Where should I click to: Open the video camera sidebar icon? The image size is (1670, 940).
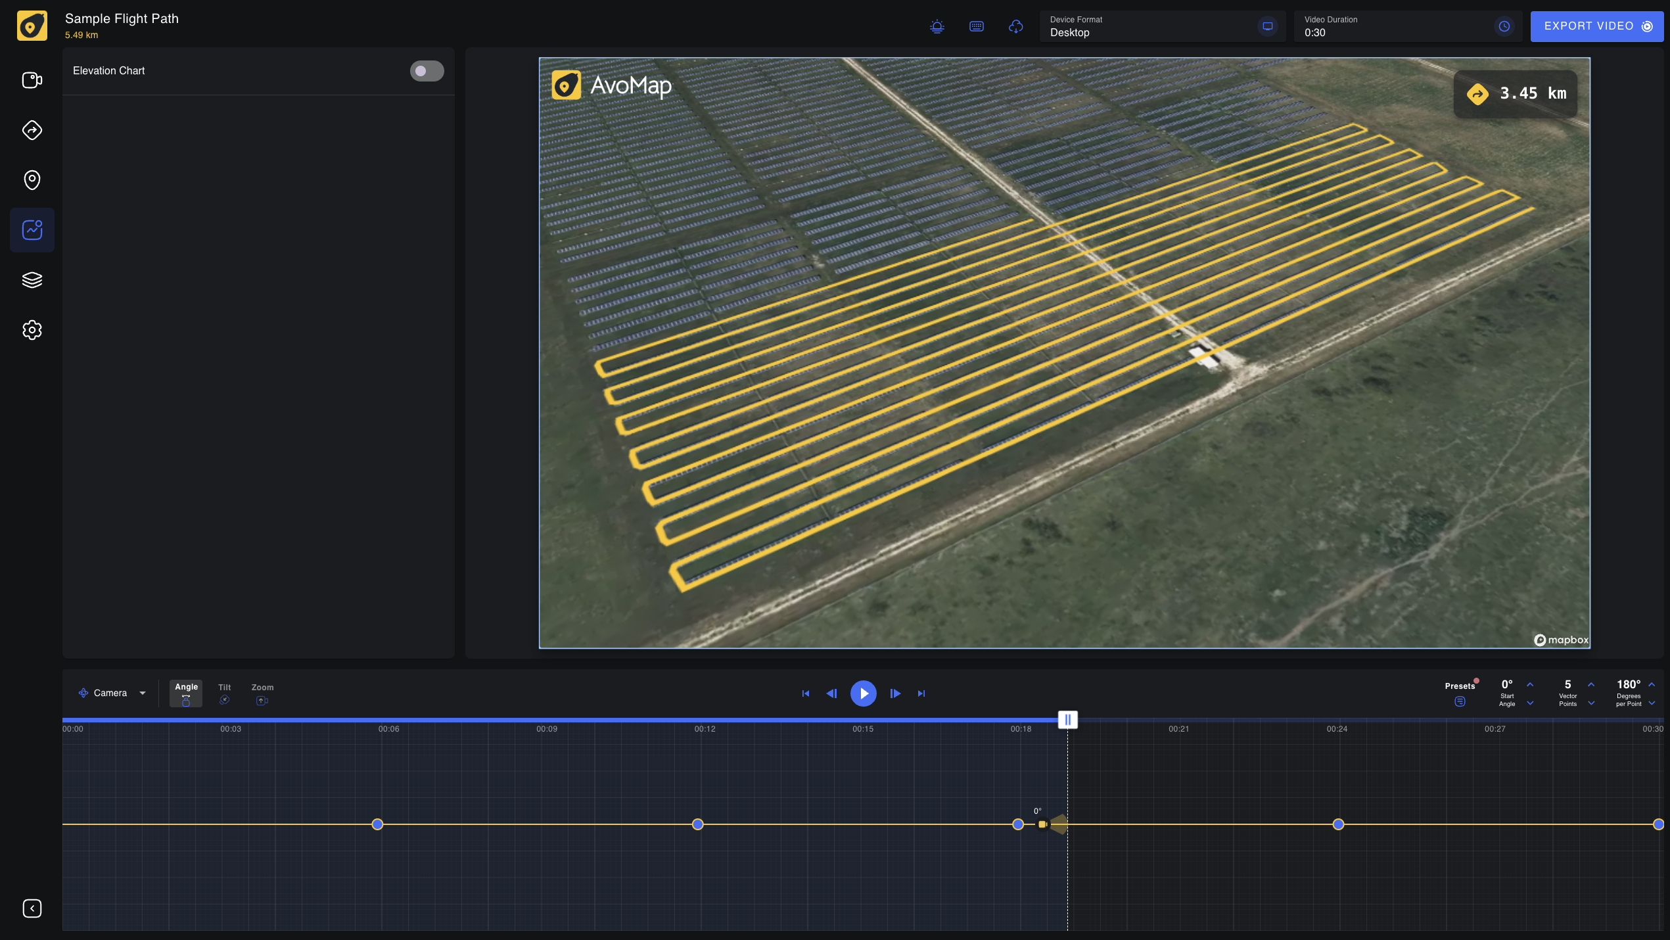click(x=32, y=80)
